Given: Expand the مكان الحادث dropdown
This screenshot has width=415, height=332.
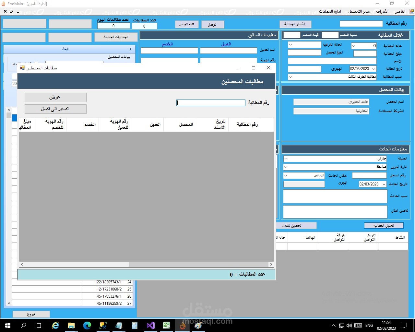Looking at the screenshot, I should point(286,175).
